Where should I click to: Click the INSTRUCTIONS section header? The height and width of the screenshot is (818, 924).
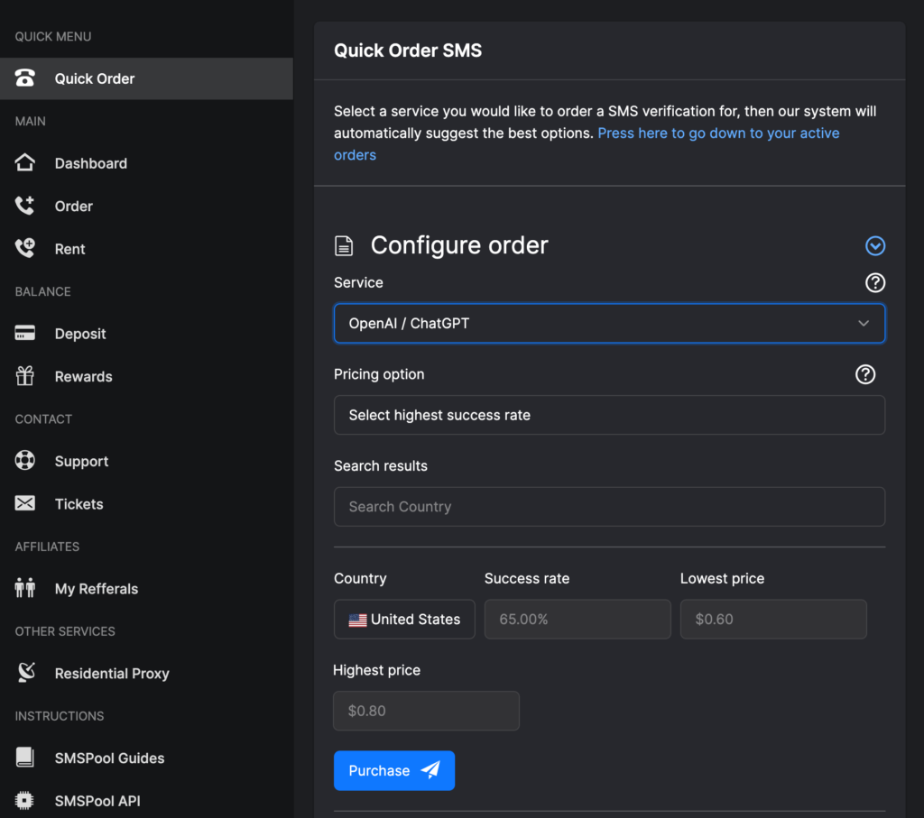(60, 716)
